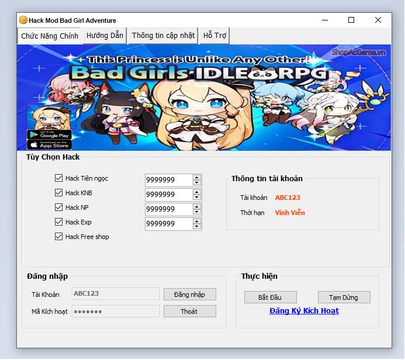Minimize the Hack Mod window
405x360 pixels.
tap(325, 20)
